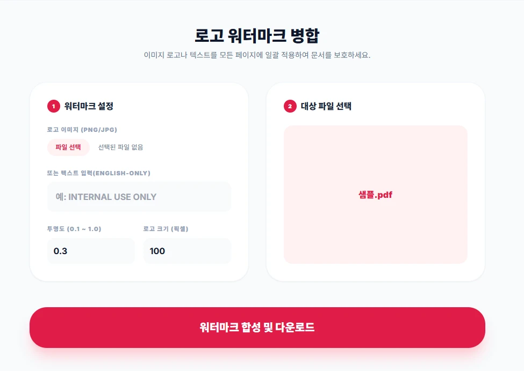The image size is (524, 371).
Task: Click the subtitle text below the page title
Action: [261, 55]
